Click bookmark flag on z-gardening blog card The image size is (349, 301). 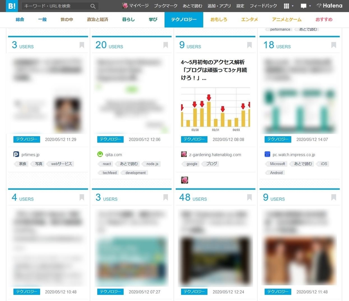point(249,45)
